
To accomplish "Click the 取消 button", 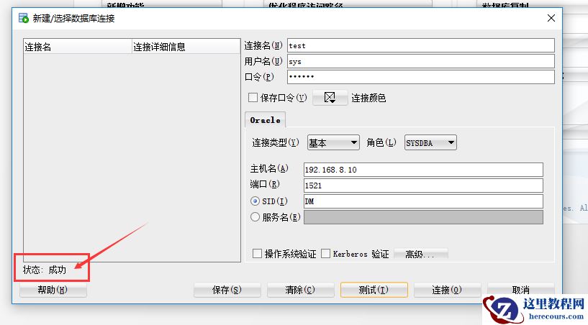I will point(520,290).
